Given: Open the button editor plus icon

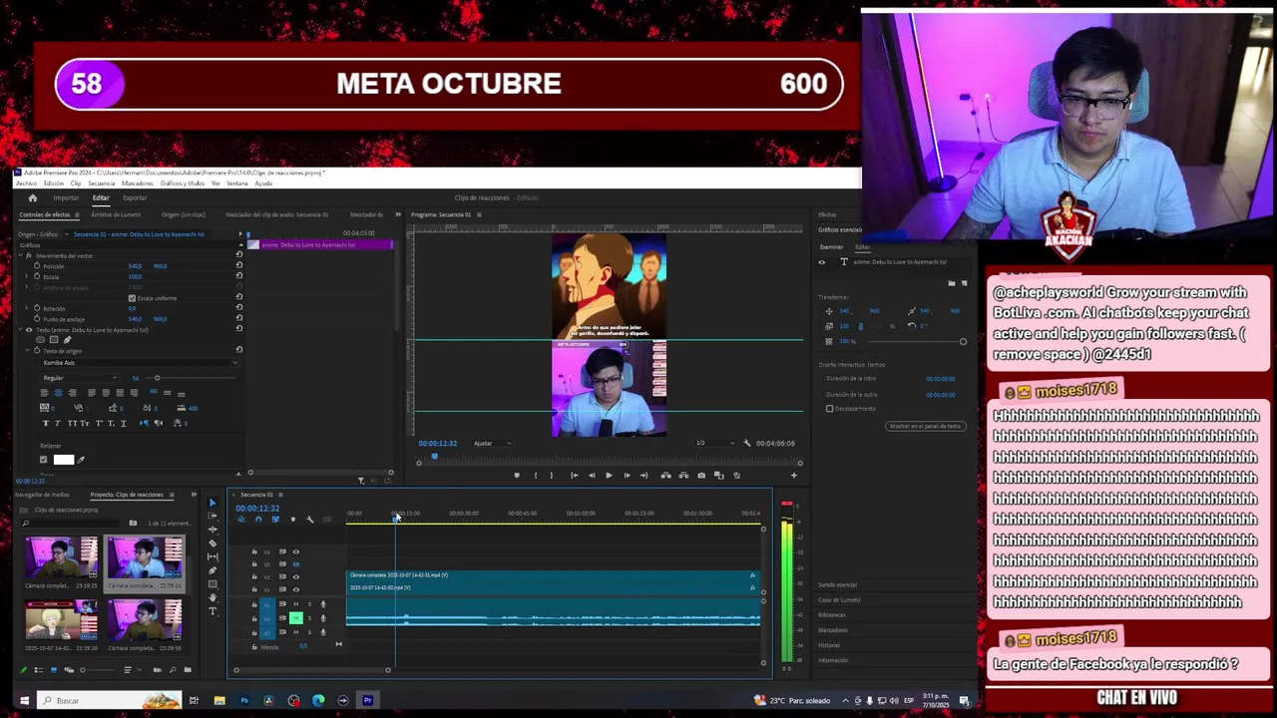Looking at the screenshot, I should [794, 476].
